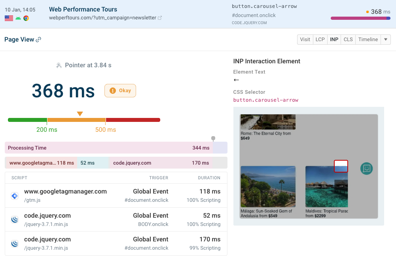Click the pointer hand icon
Screen dimensions: 396x260
[x=59, y=65]
